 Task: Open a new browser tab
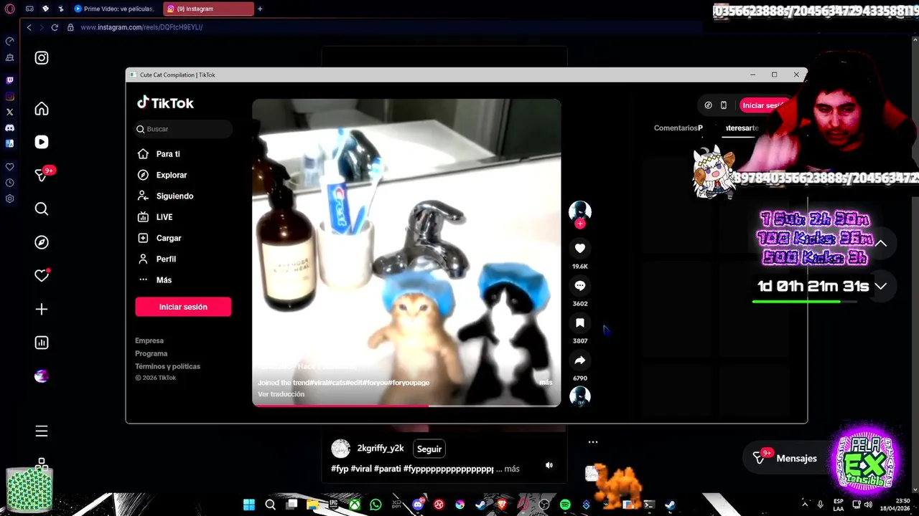point(260,9)
